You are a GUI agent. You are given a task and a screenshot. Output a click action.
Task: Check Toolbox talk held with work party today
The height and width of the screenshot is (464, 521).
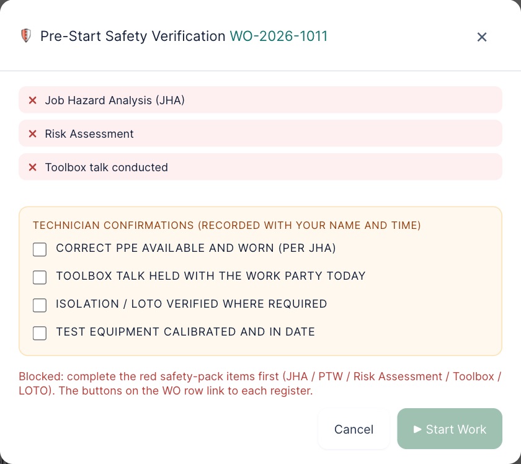(x=40, y=277)
